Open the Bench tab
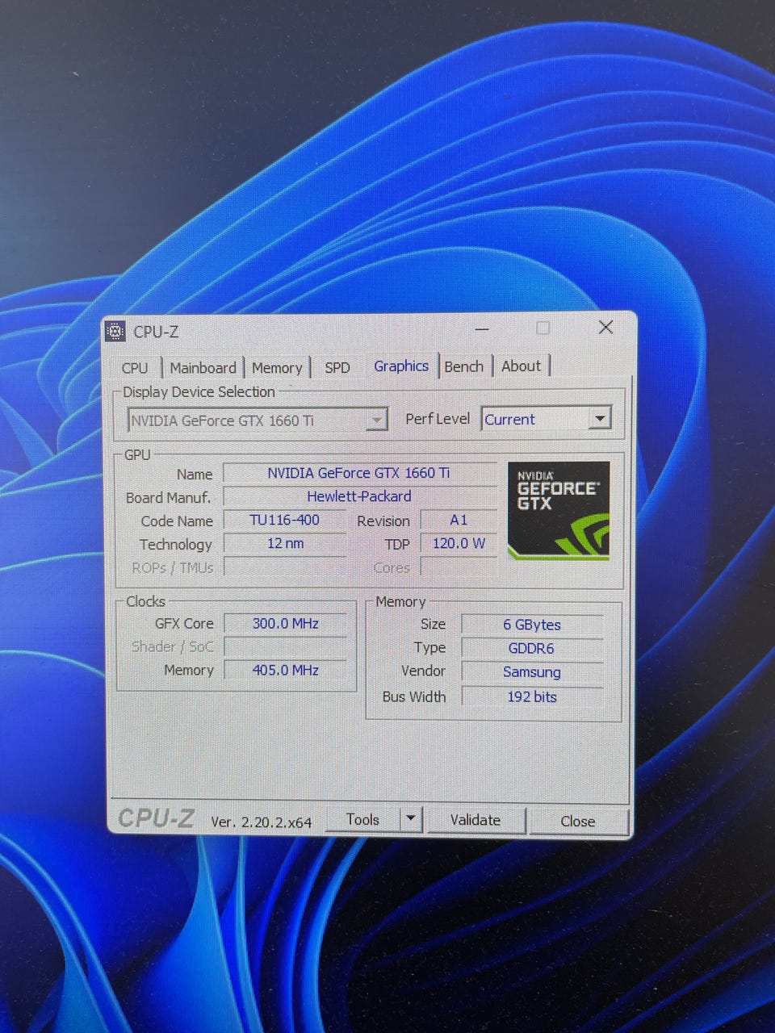 464,366
